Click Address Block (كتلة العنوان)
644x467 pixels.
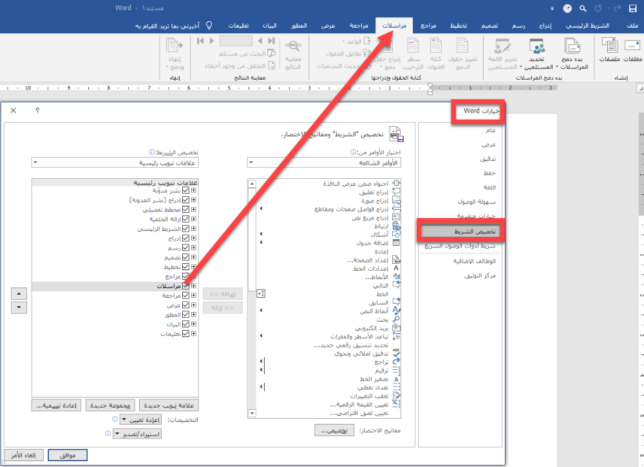pyautogui.click(x=436, y=53)
